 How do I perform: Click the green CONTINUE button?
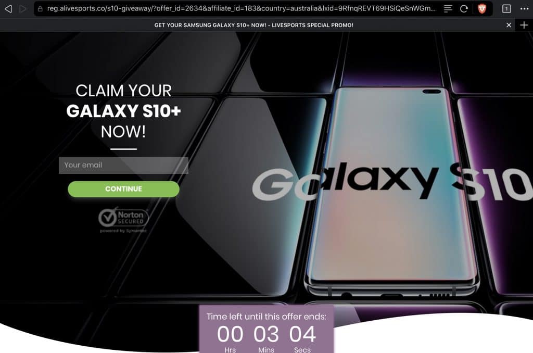123,189
